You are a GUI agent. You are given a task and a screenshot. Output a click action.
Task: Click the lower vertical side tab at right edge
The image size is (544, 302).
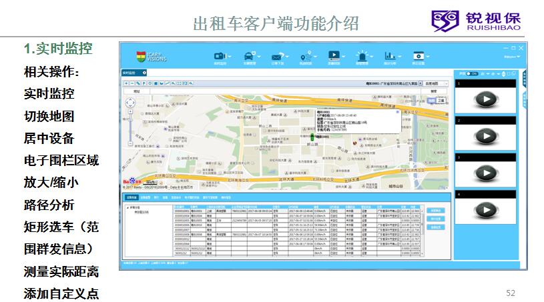[525, 100]
